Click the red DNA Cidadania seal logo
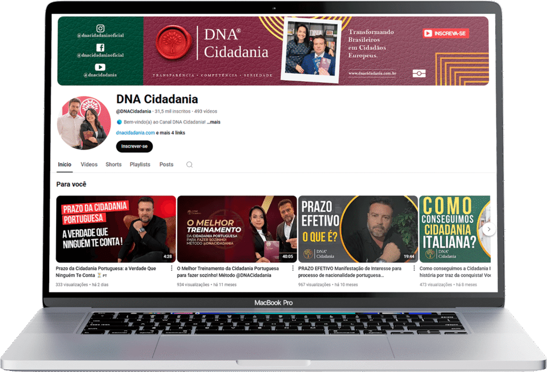This screenshot has width=547, height=372. 173,44
